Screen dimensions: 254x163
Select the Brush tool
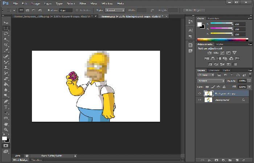(6, 62)
